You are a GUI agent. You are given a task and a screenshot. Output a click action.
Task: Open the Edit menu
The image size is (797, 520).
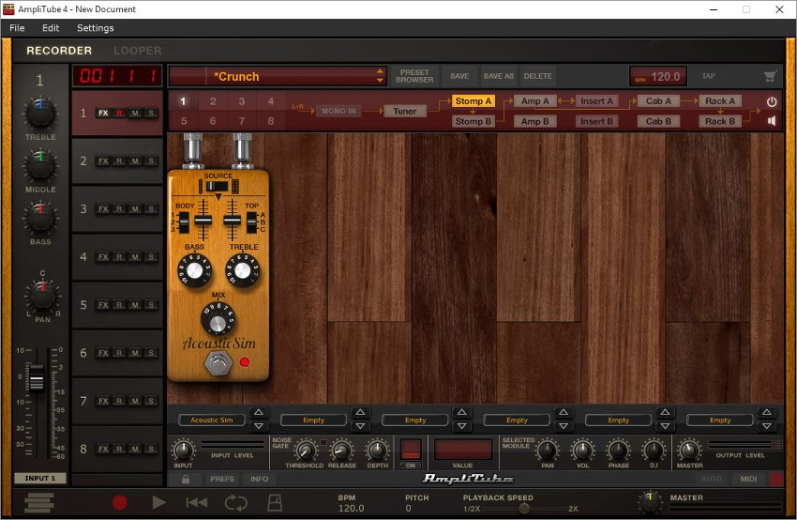click(x=51, y=28)
